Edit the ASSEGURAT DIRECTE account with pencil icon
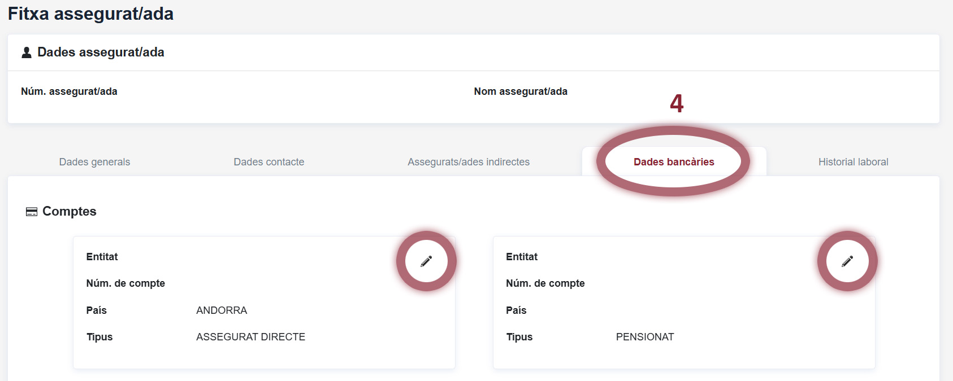This screenshot has height=381, width=953. pos(426,261)
